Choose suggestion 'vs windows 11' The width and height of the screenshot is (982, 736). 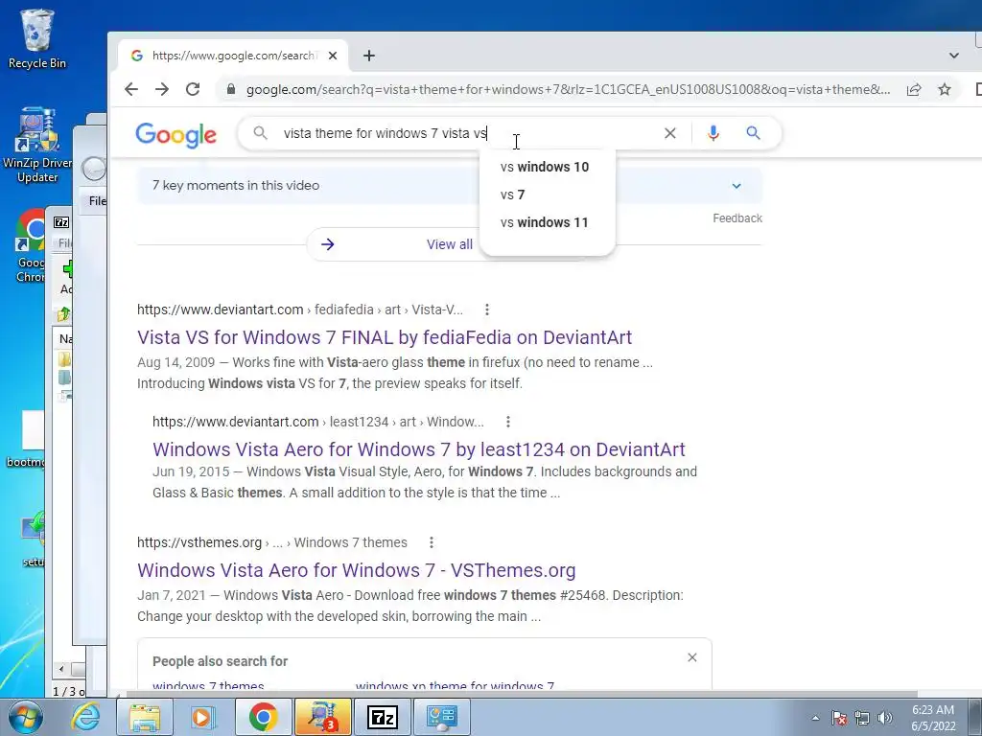tap(546, 222)
